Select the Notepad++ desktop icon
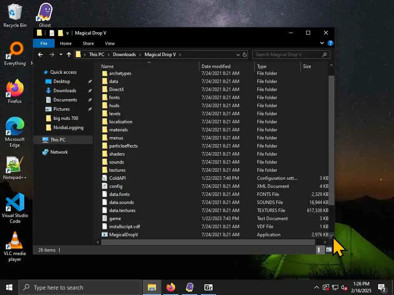Screen dimensions: 394x295 (15, 168)
